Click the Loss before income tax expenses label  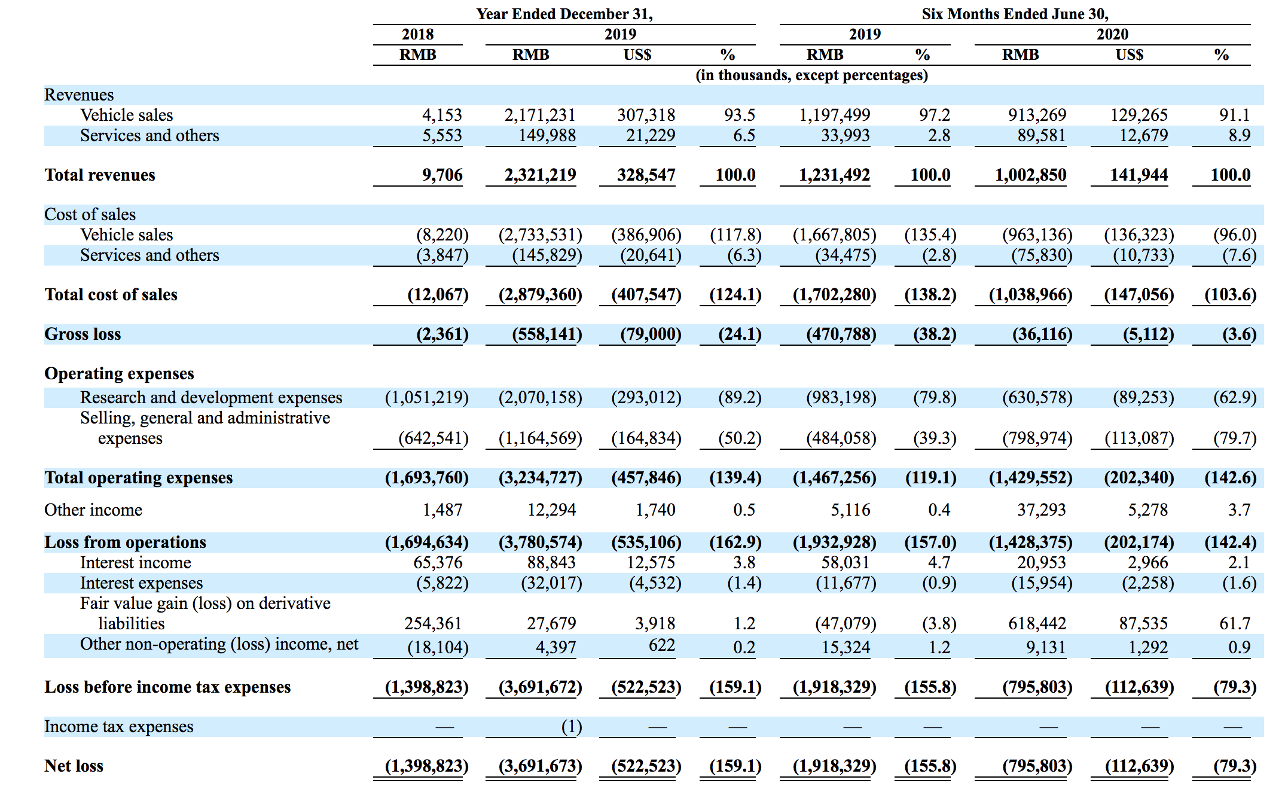167,687
